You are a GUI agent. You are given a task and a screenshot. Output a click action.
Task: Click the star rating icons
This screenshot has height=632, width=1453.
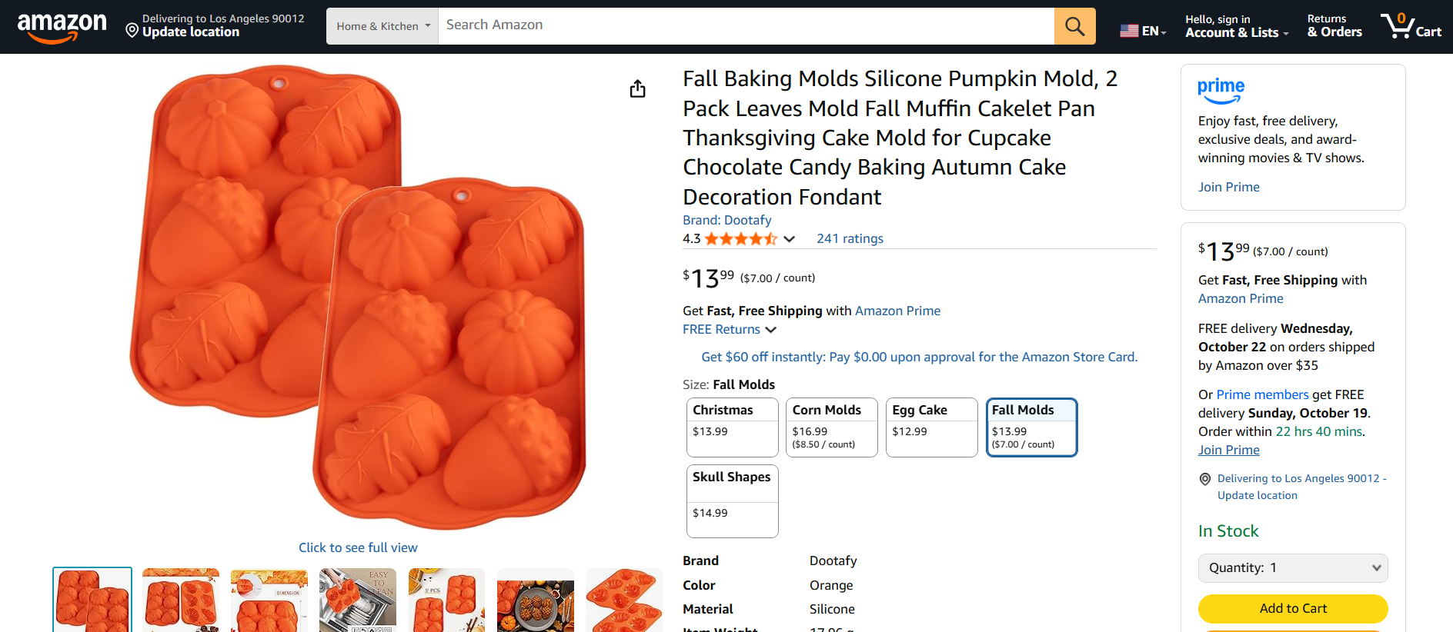tap(740, 239)
